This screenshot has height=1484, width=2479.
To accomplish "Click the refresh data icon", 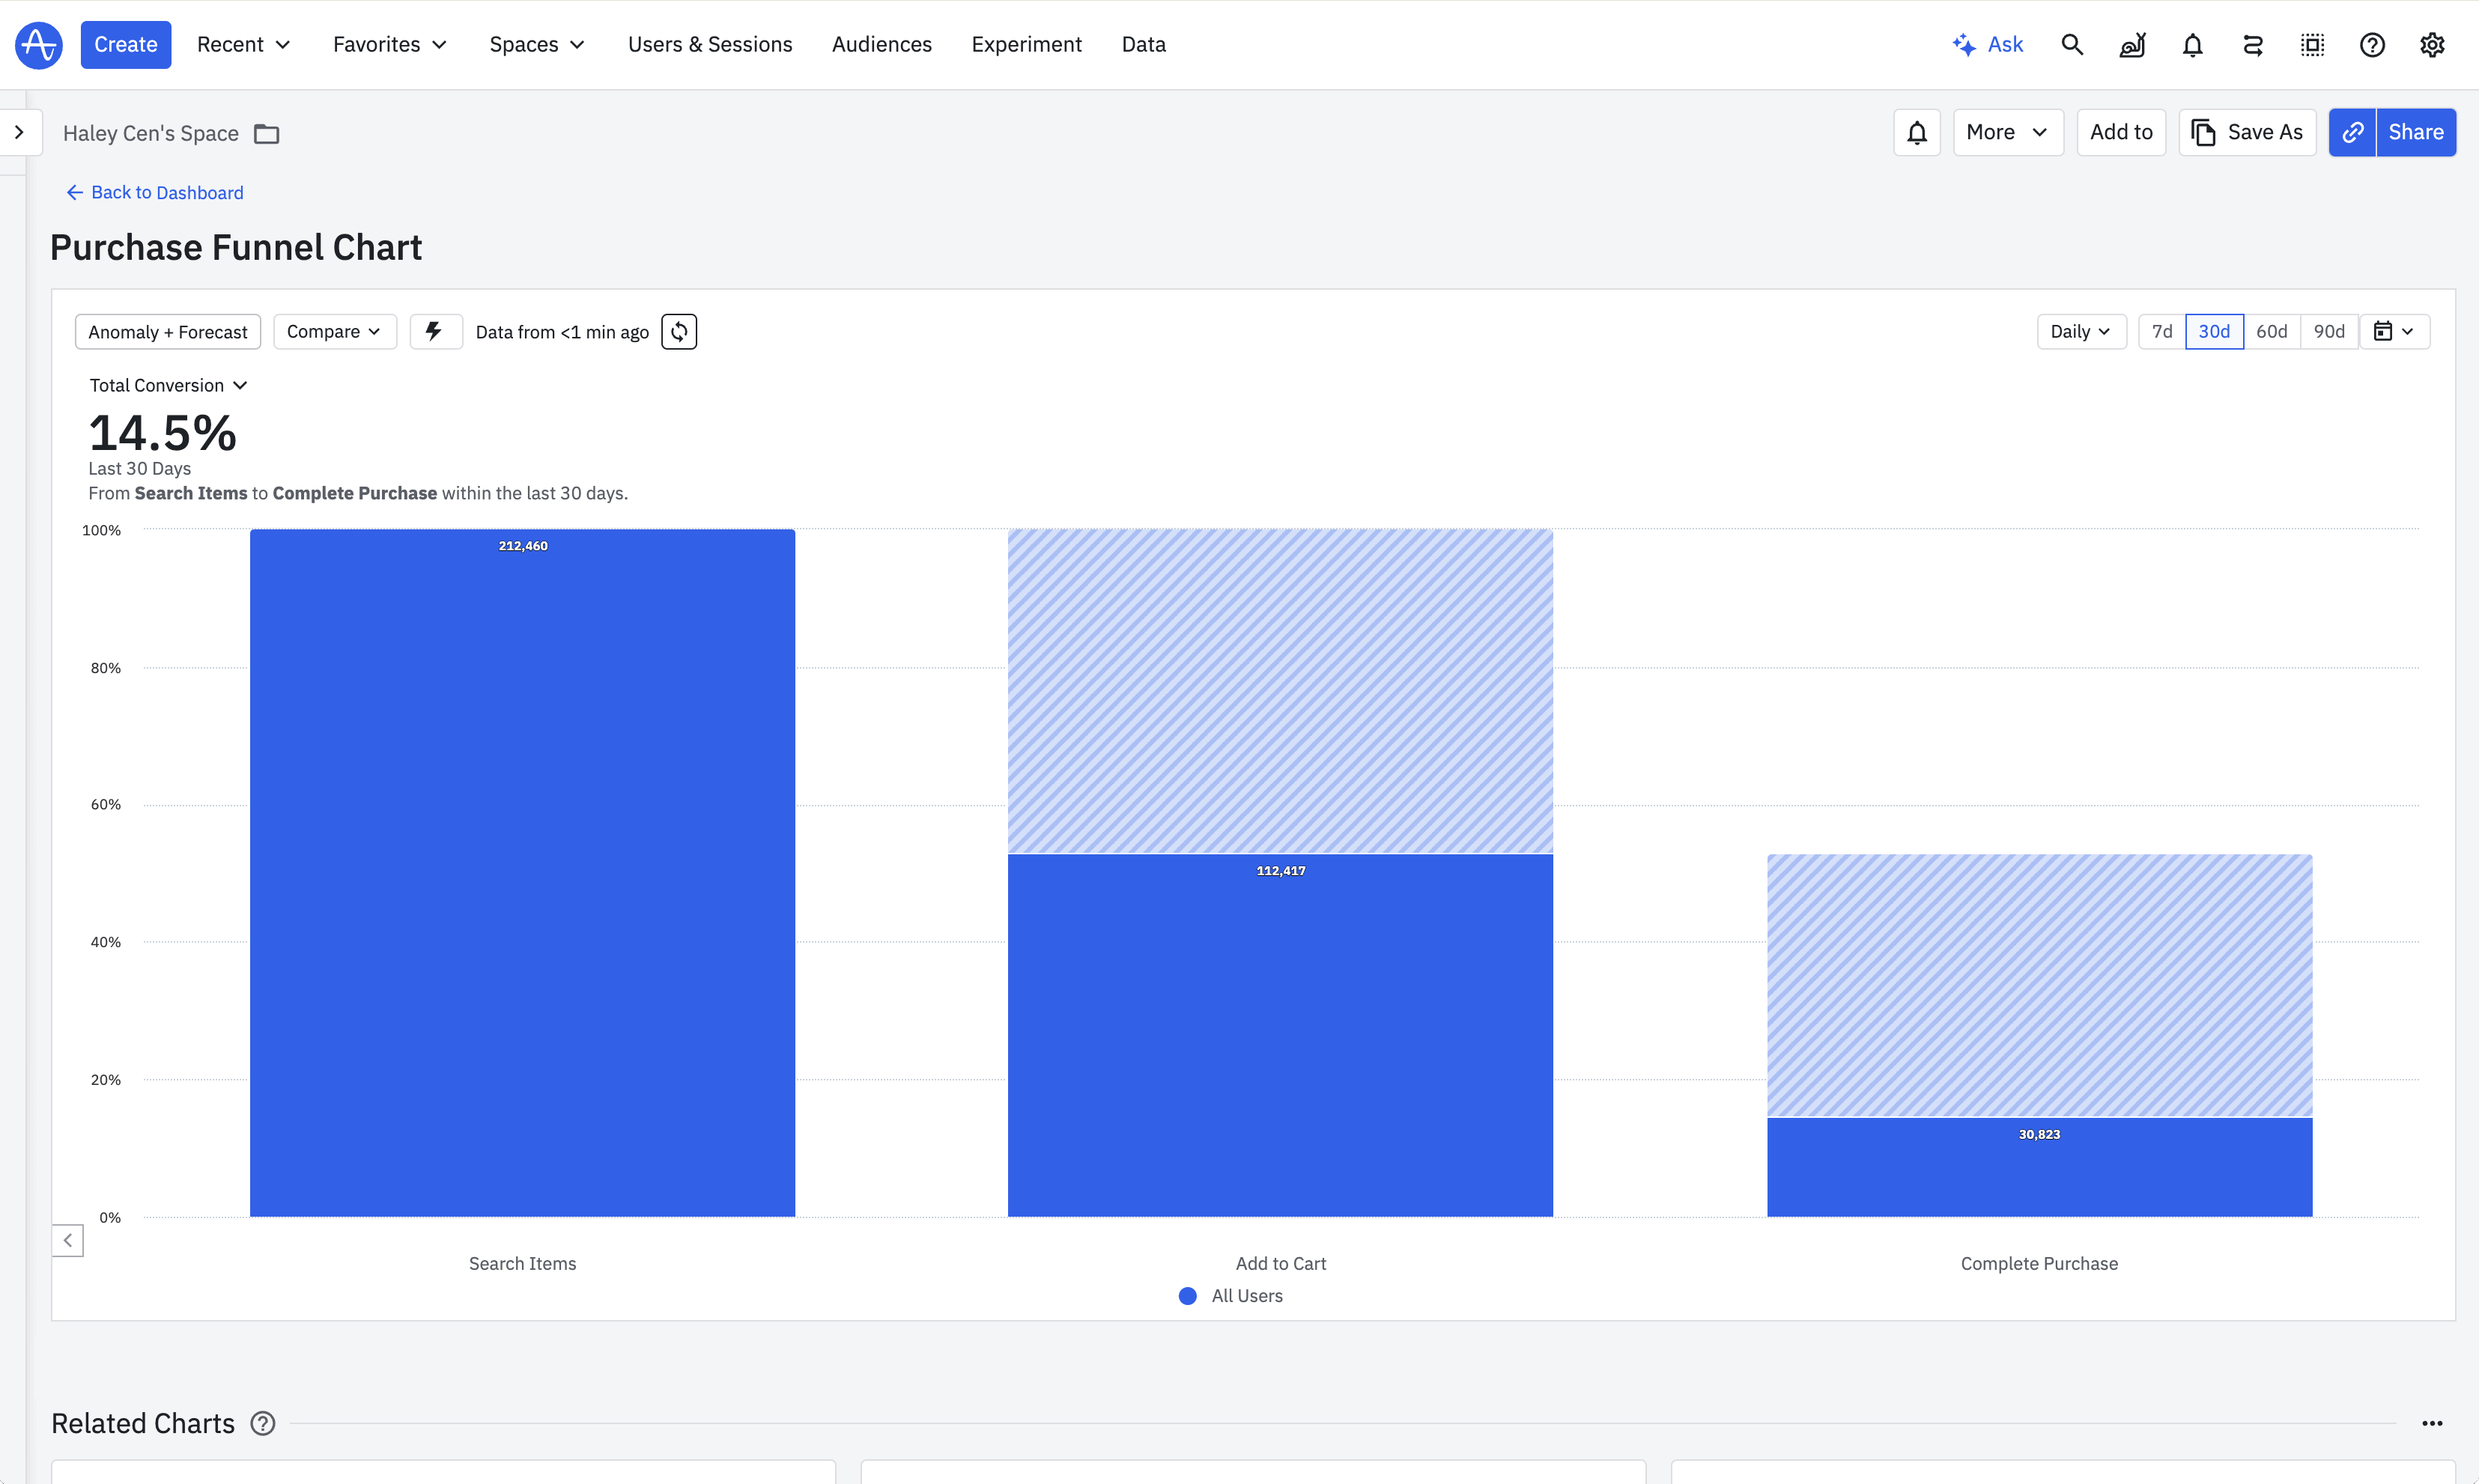I will click(x=679, y=332).
